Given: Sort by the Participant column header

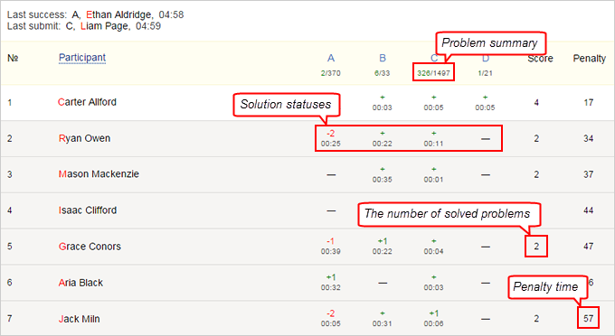Looking at the screenshot, I should coord(82,58).
